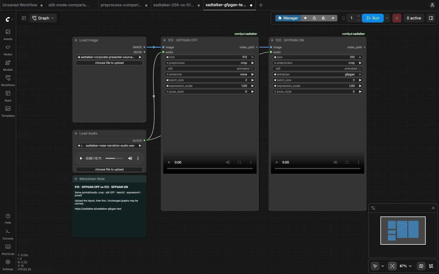Open preprocess combo in GFPGAN OFF node

pos(210,63)
